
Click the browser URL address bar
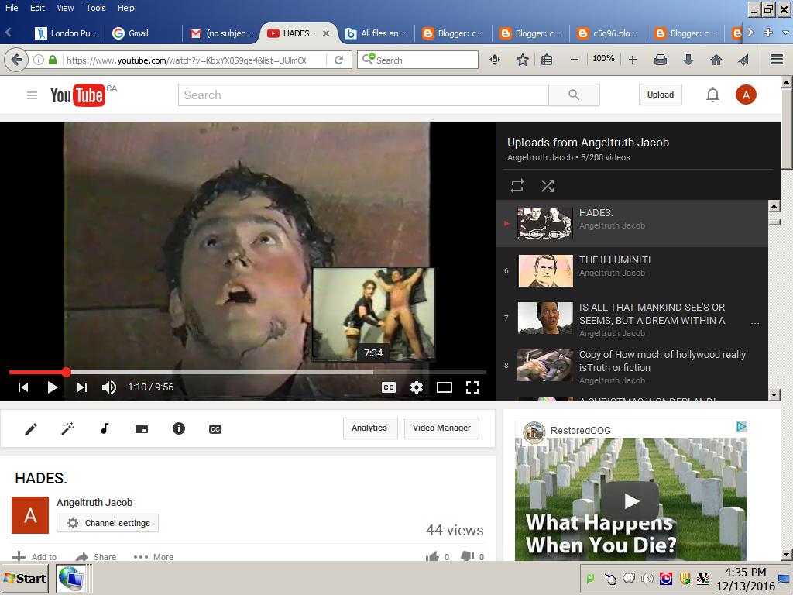(187, 60)
